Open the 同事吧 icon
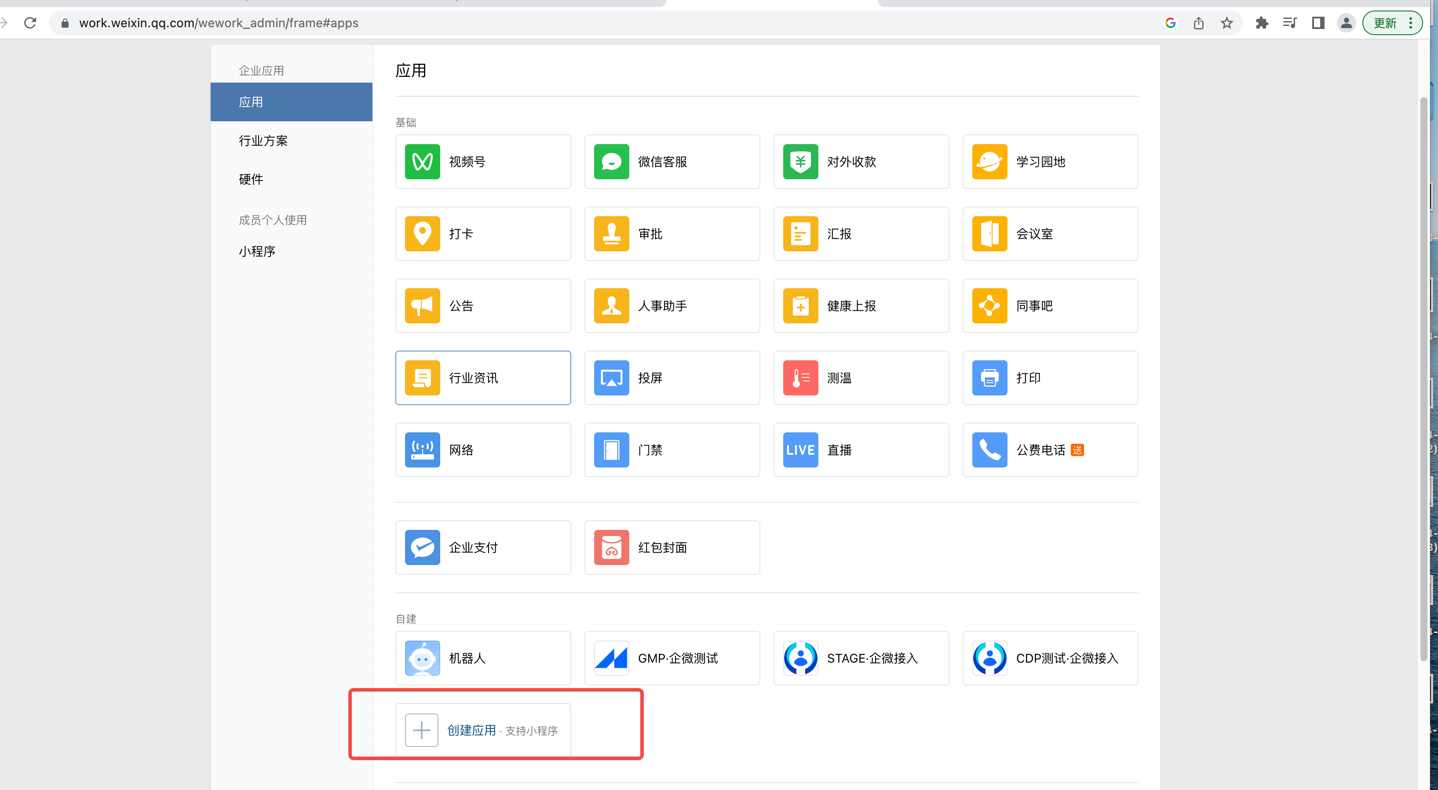This screenshot has height=790, width=1438. coord(989,306)
